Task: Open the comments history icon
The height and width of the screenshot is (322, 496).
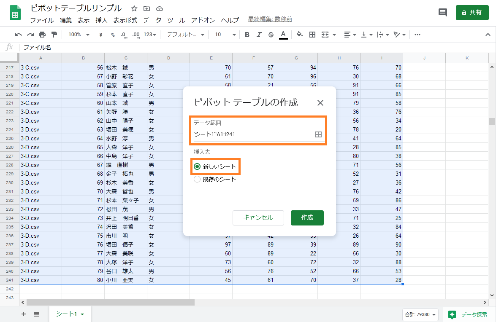Action: [x=443, y=12]
